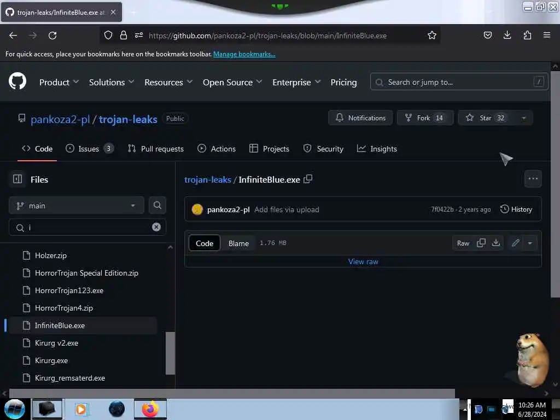Image resolution: width=560 pixels, height=420 pixels.
Task: Switch to the Blame view
Action: pyautogui.click(x=238, y=243)
